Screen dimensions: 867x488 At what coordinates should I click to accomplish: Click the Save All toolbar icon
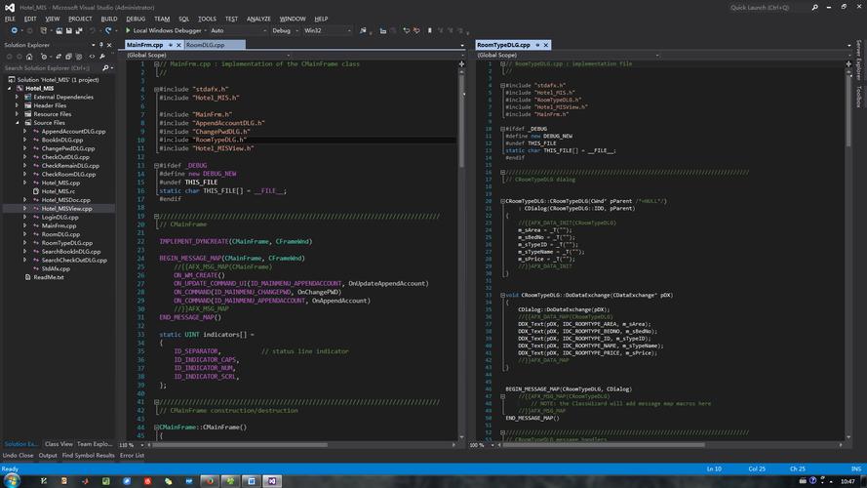79,30
